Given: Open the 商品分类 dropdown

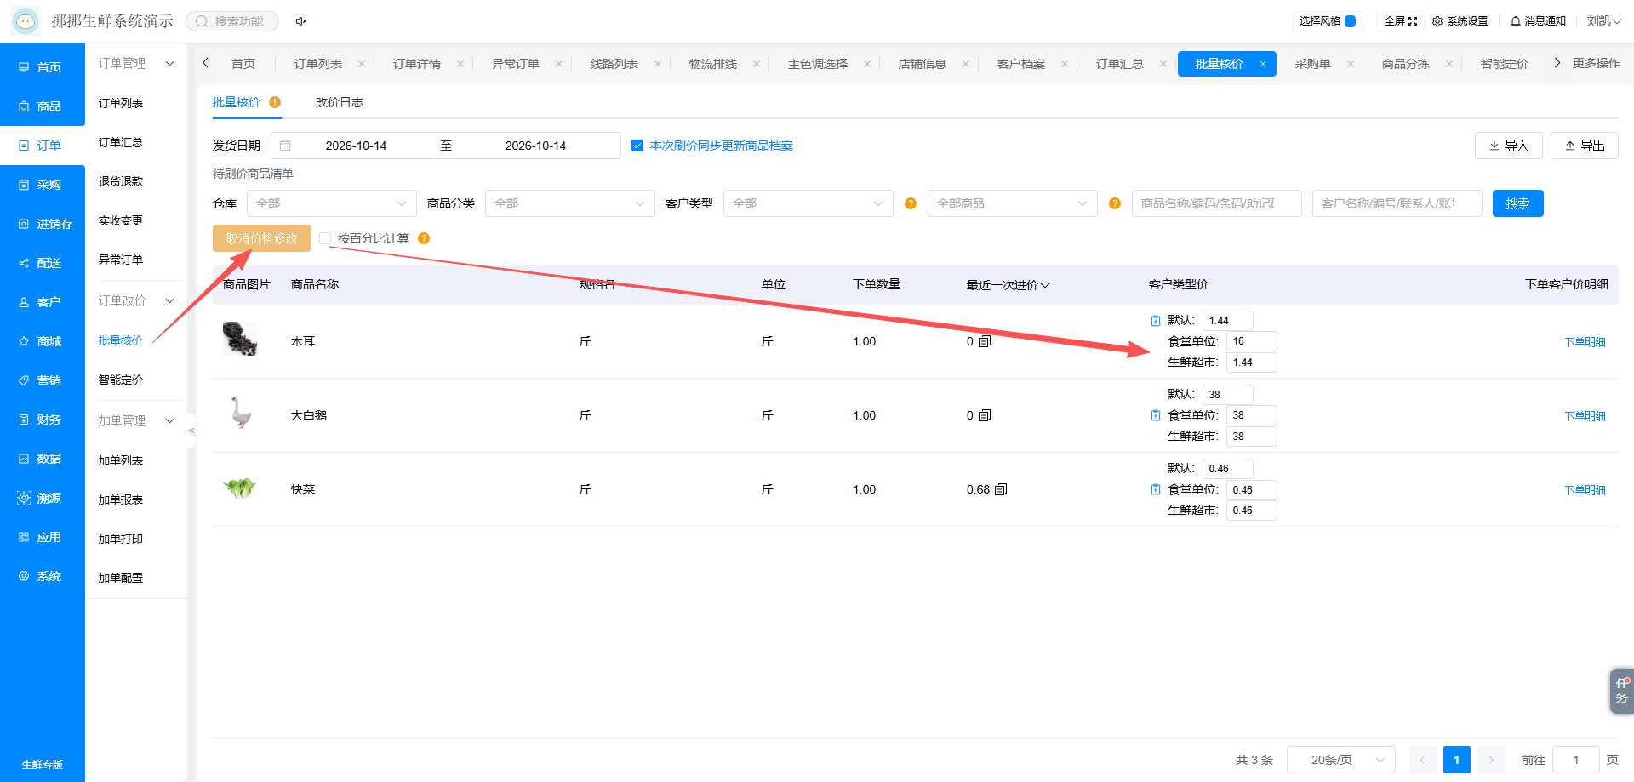Looking at the screenshot, I should pyautogui.click(x=570, y=203).
